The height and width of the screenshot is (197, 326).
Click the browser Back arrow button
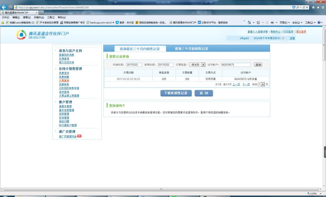coord(4,7)
